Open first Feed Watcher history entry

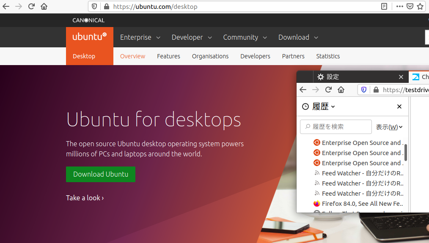[358, 173]
